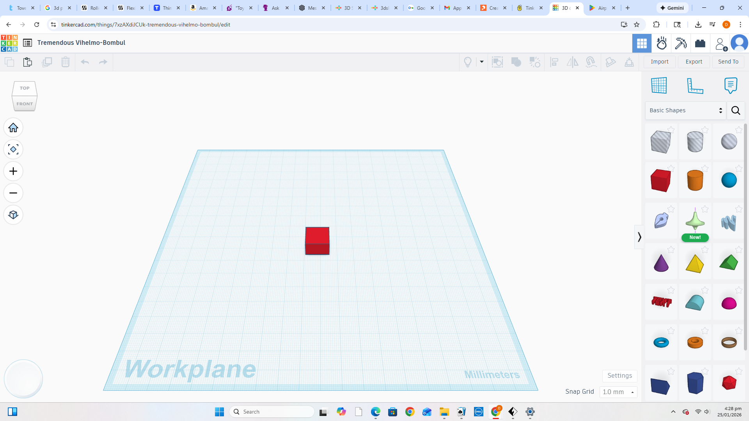
Task: Click the Align tool icon
Action: [x=554, y=62]
